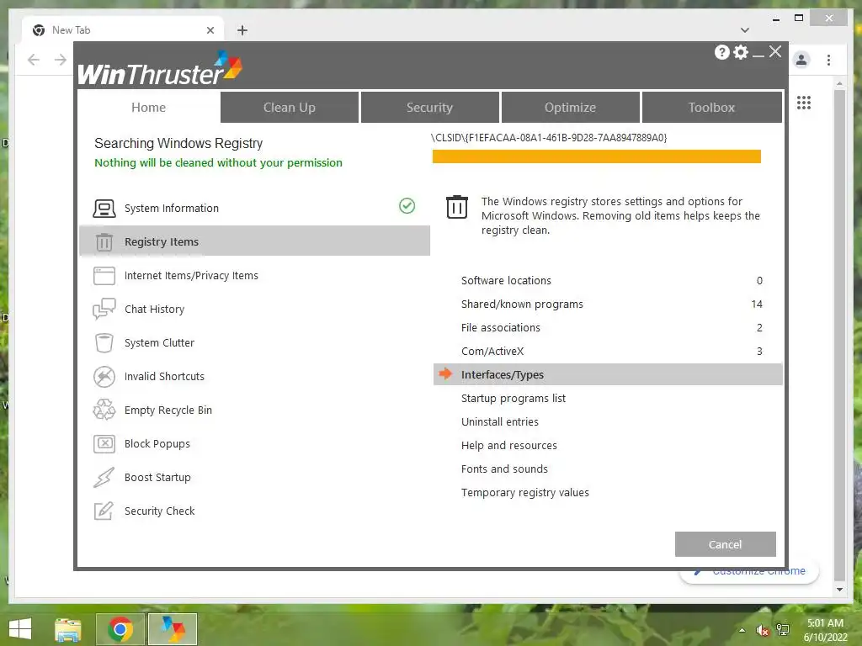Click the Boost Startup lightning icon
The height and width of the screenshot is (646, 862).
click(x=104, y=478)
